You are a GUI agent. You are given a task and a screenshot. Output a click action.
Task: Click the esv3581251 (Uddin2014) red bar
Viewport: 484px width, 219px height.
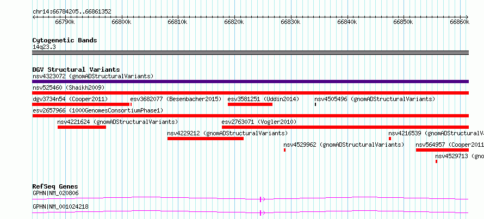[x=250, y=104]
